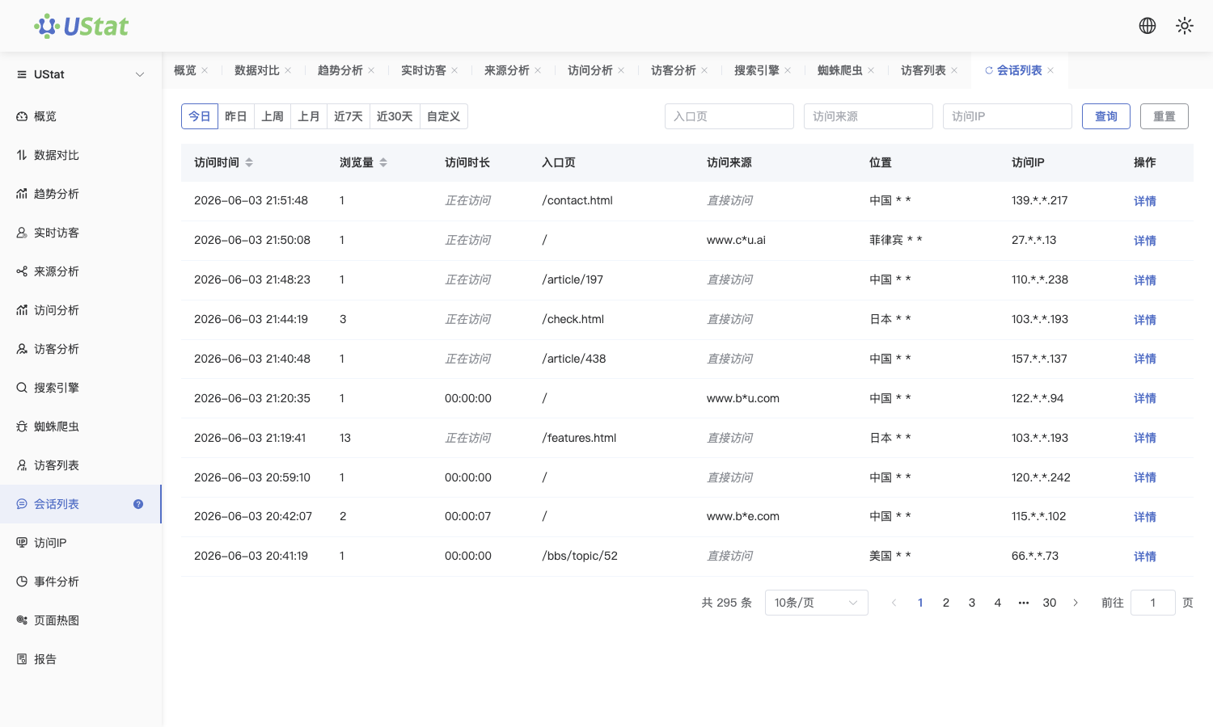The height and width of the screenshot is (727, 1213).
Task: Click 来源分析 sidebar share icon
Action: pos(22,271)
